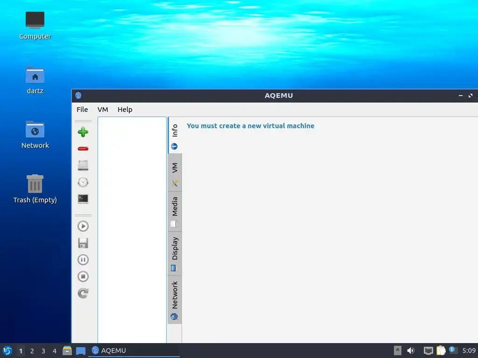Switch to workspace 3
Screen dimensions: 478x358
43,351
